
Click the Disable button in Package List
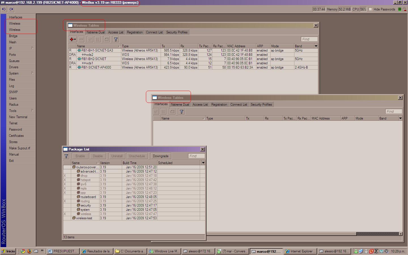98,156
